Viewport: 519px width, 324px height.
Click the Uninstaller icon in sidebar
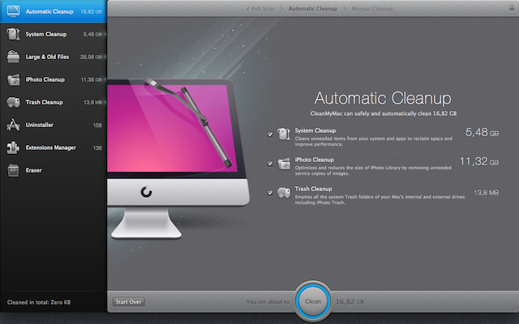[13, 125]
